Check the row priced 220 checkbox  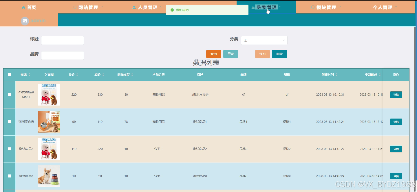pos(10,95)
